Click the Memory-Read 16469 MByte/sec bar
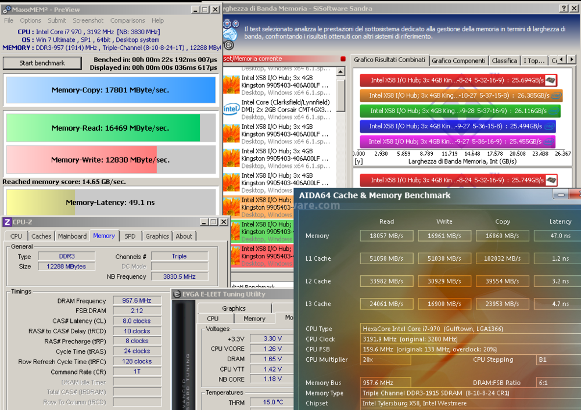The image size is (581, 410). click(x=111, y=128)
